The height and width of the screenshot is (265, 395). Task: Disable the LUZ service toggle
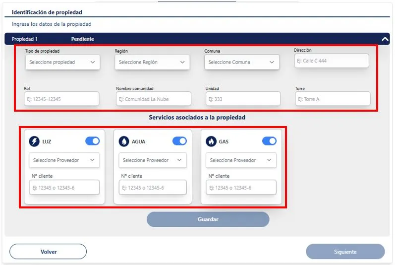(x=93, y=141)
